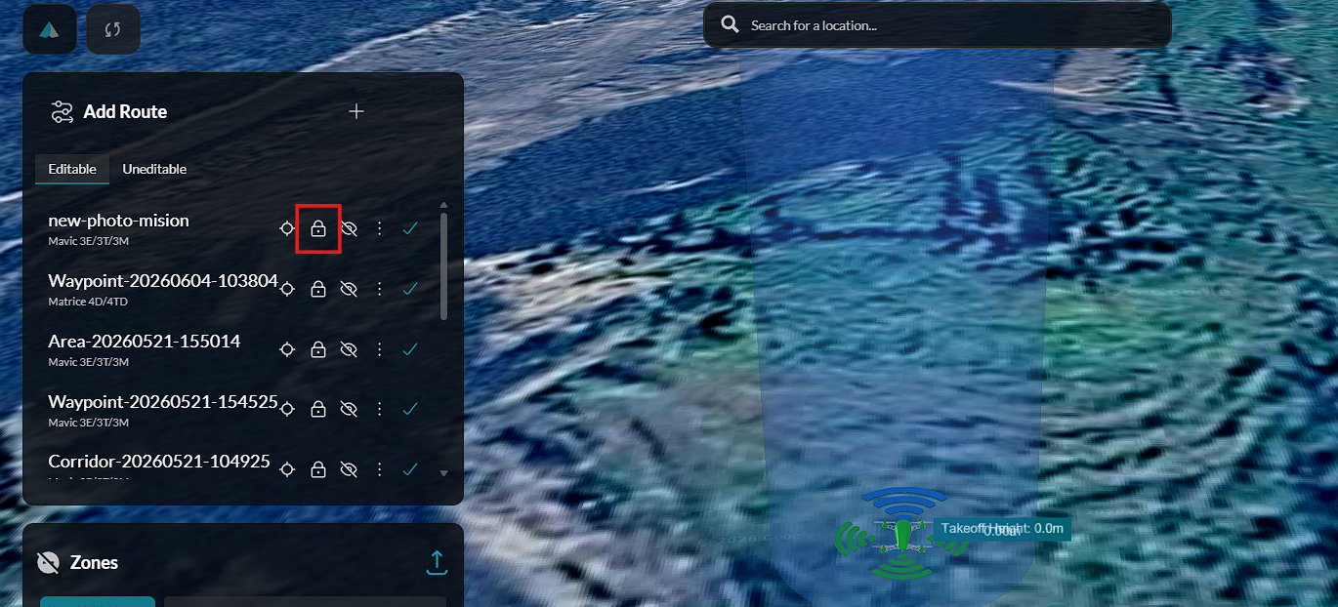This screenshot has height=607, width=1338.
Task: Switch to the Uneditable tab
Action: [154, 169]
